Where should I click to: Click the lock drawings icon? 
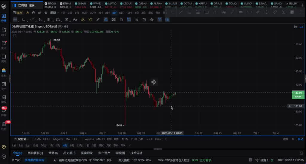pyautogui.click(x=121, y=19)
